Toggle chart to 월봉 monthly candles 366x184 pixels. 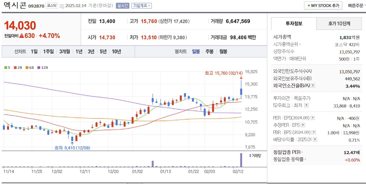pyautogui.click(x=223, y=51)
